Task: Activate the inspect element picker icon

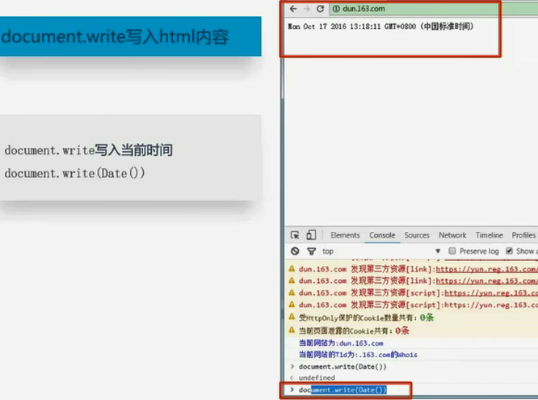Action: point(295,235)
